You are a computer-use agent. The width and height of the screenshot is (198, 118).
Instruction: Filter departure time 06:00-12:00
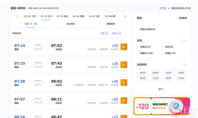156,75
